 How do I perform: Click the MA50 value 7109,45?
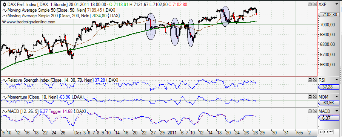95,10
